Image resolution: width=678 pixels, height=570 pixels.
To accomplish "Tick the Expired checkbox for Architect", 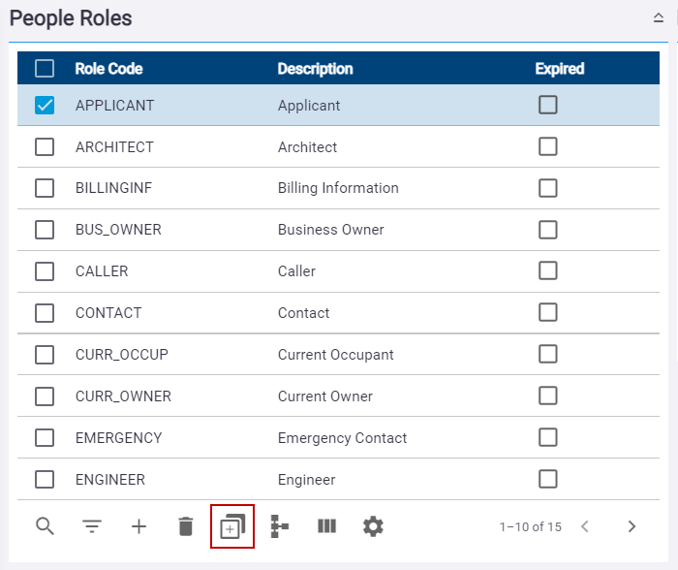I will click(x=548, y=146).
